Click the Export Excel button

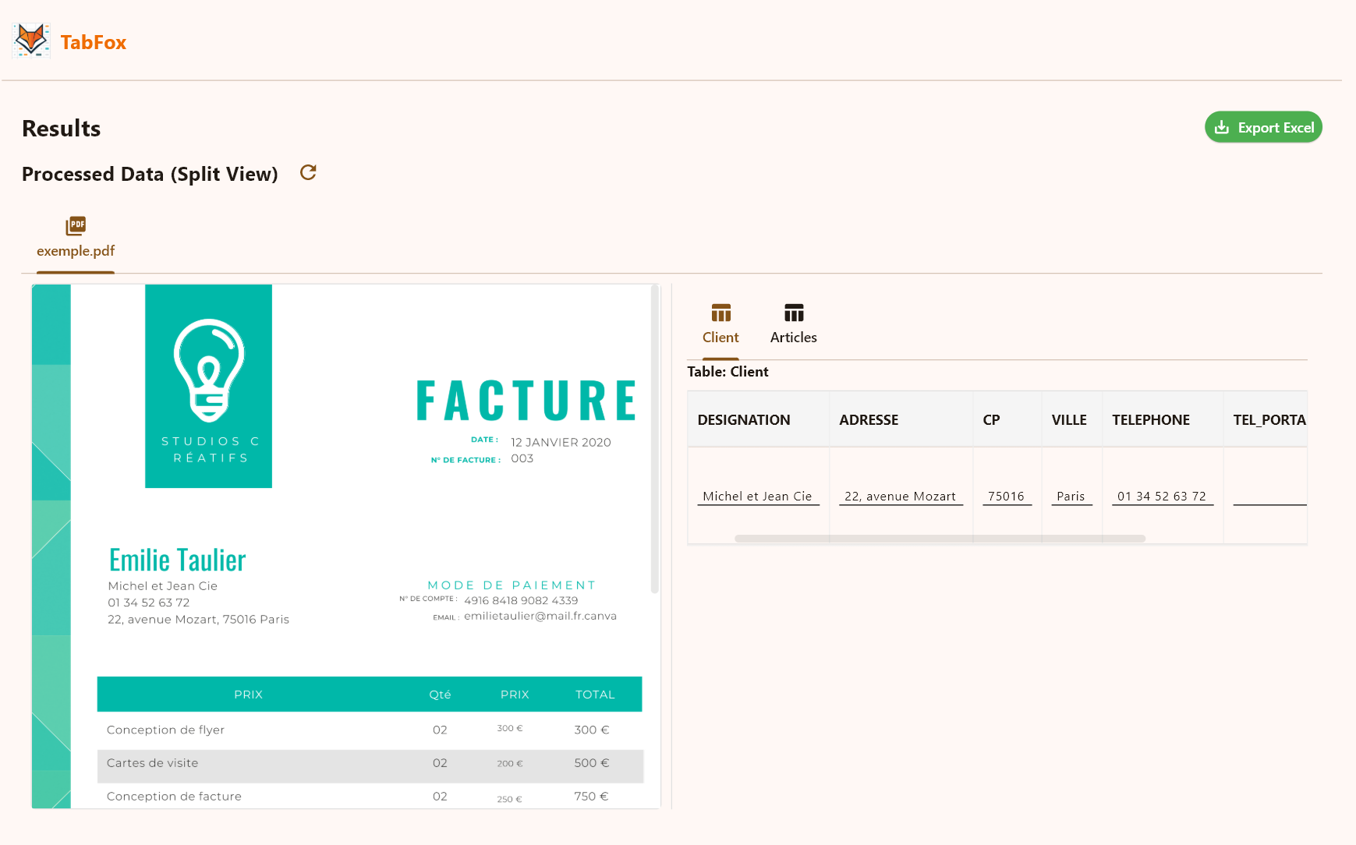coord(1263,126)
